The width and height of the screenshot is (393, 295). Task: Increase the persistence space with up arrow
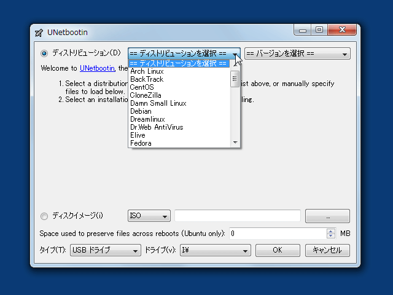[331, 231]
